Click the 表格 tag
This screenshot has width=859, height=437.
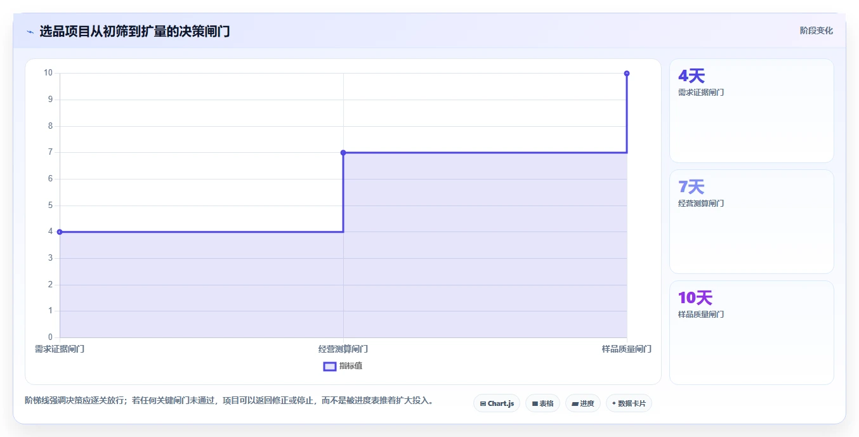542,403
